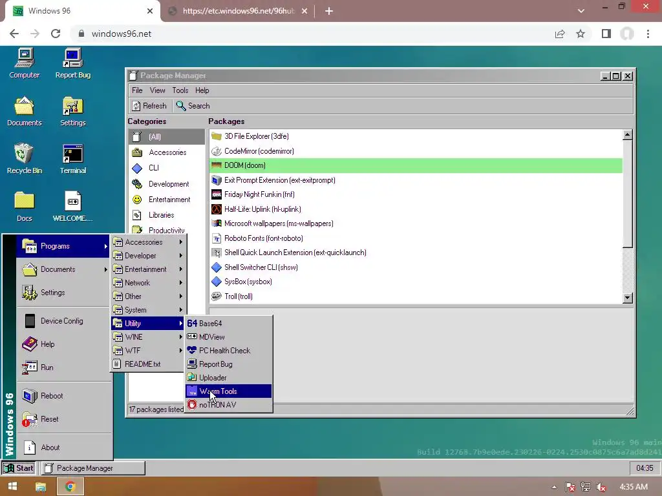Open Settings from the start menu
Screen dimensions: 662x496
[x=63, y=293]
